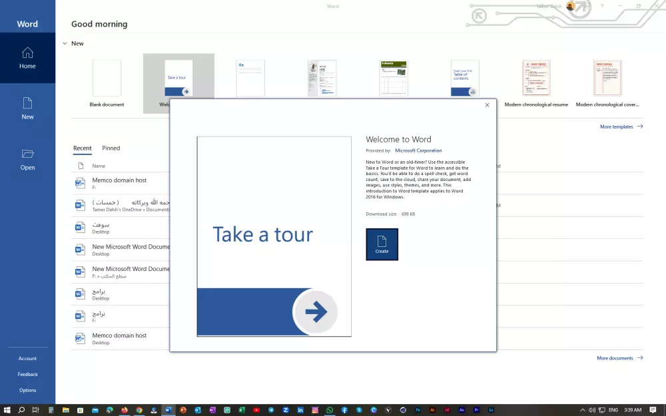
Task: Open File Explorer from taskbar
Action: (65, 410)
